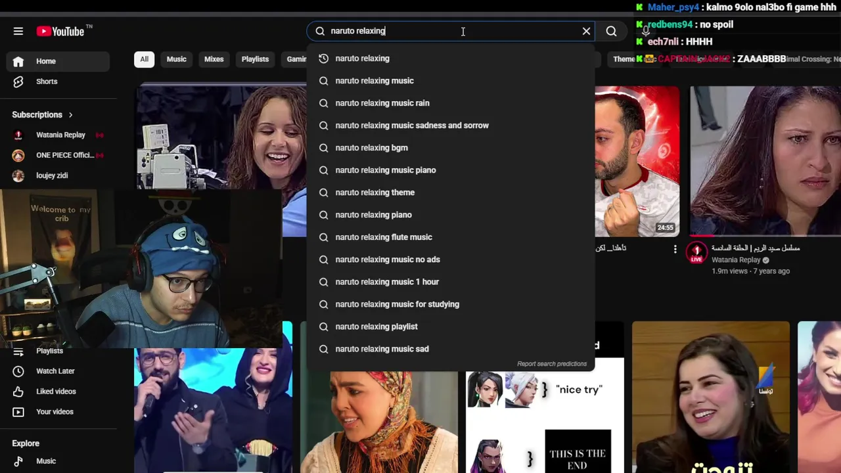Screen dimensions: 841x473
Task: Click the Your videos icon
Action: (18, 412)
